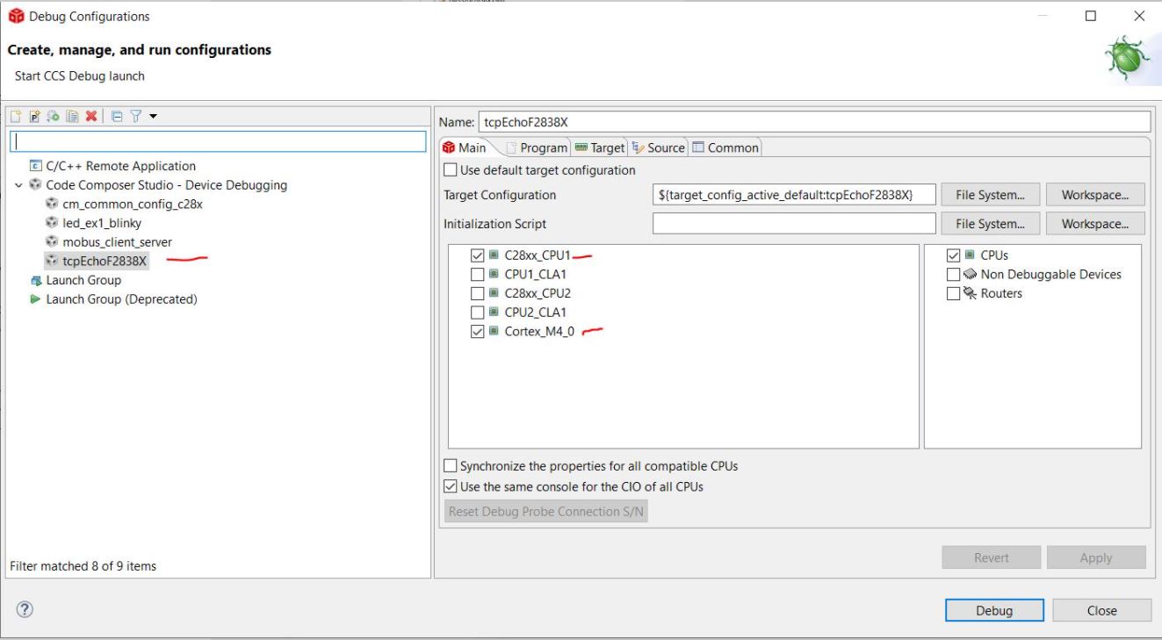Delete the selected launch configuration

click(x=90, y=117)
